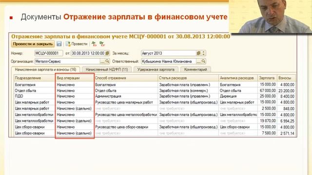
Task: Click ellipsis select button for Ответственный
Action: (x=198, y=62)
